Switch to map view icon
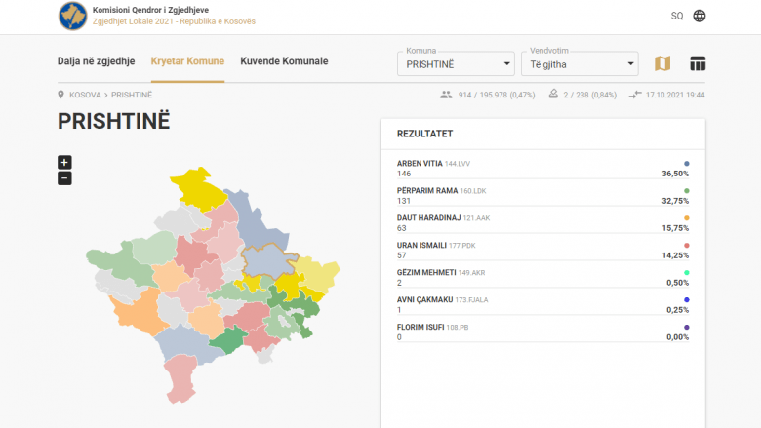Screen dimensions: 761x428 (662, 63)
